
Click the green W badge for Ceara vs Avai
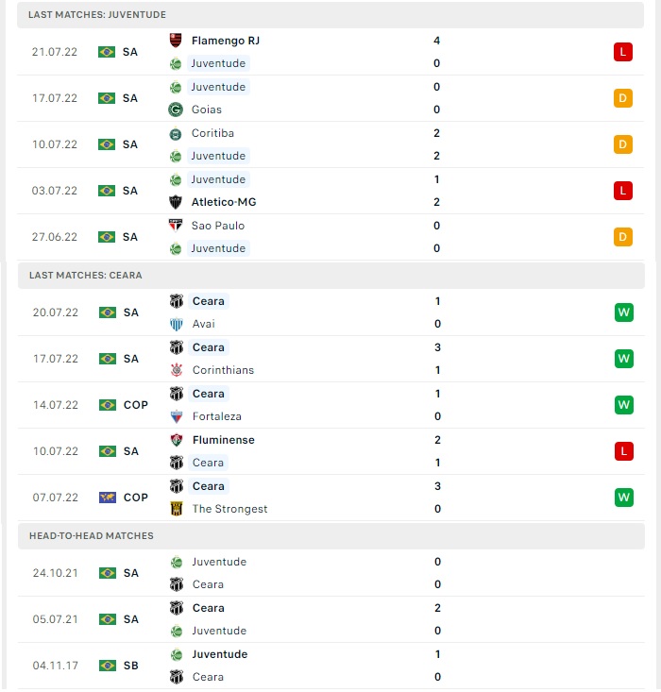point(624,312)
